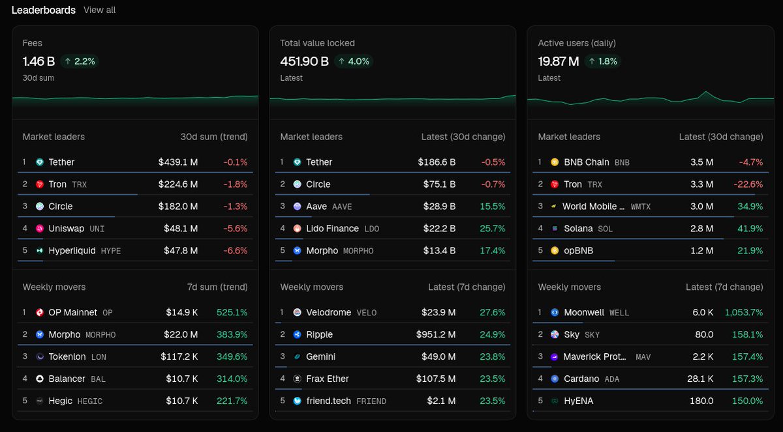Screen dimensions: 783x432
Task: Click the BNB Chain logo icon
Action: coord(555,162)
